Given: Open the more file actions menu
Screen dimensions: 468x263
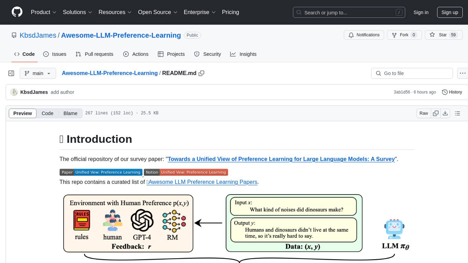Looking at the screenshot, I should click(x=462, y=73).
